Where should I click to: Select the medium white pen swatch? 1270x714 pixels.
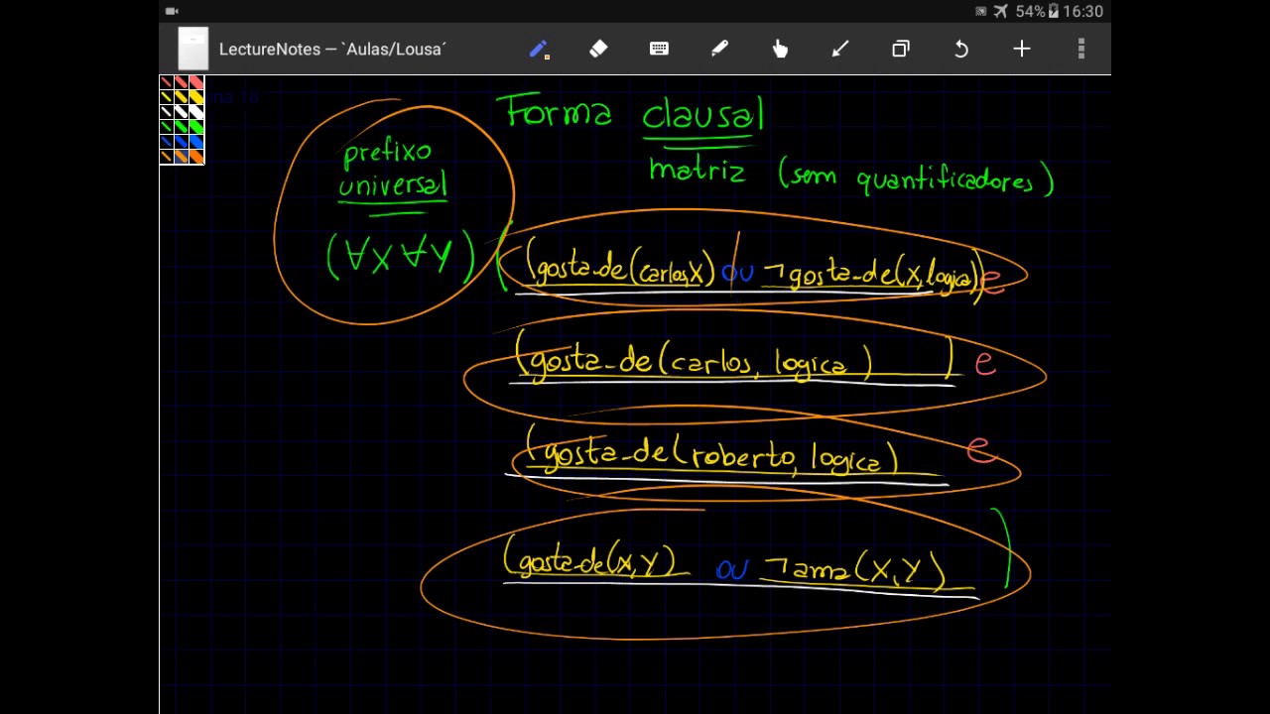pyautogui.click(x=182, y=112)
